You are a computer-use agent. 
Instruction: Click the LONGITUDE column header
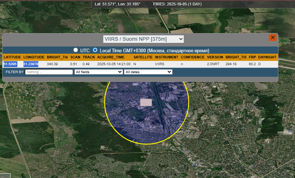[x=34, y=57]
